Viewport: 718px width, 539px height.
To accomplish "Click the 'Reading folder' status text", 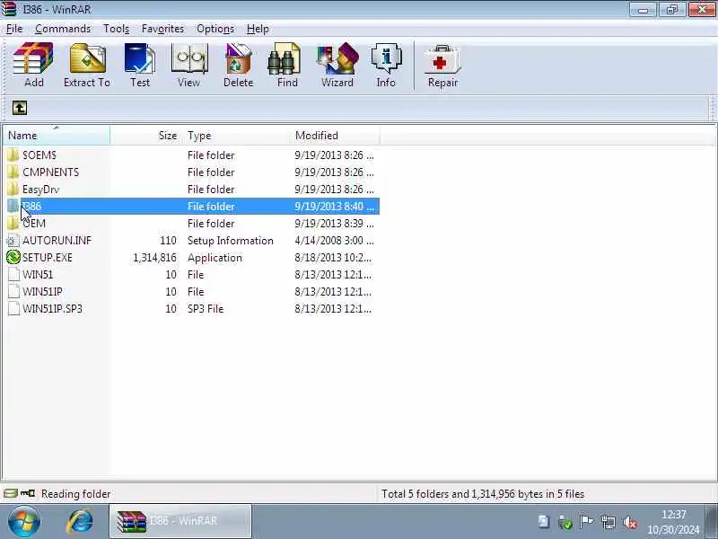I will click(76, 494).
